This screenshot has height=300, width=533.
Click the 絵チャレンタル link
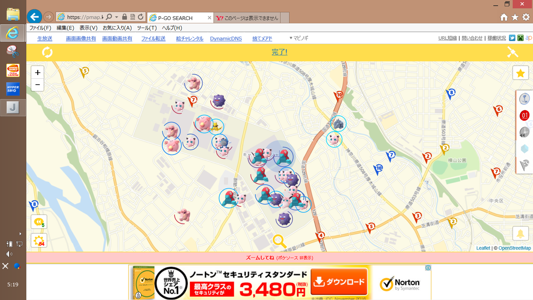click(x=189, y=38)
